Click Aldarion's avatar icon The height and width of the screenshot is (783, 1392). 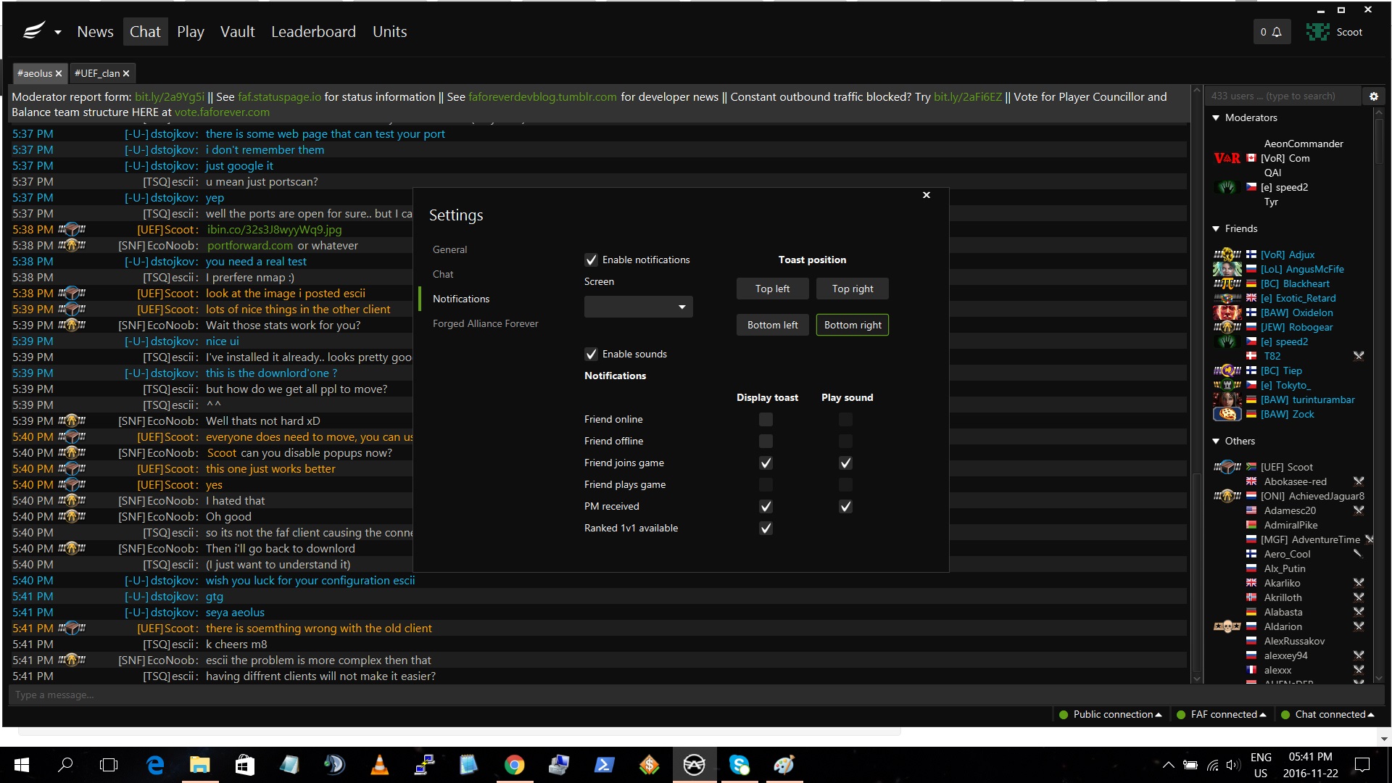point(1227,626)
